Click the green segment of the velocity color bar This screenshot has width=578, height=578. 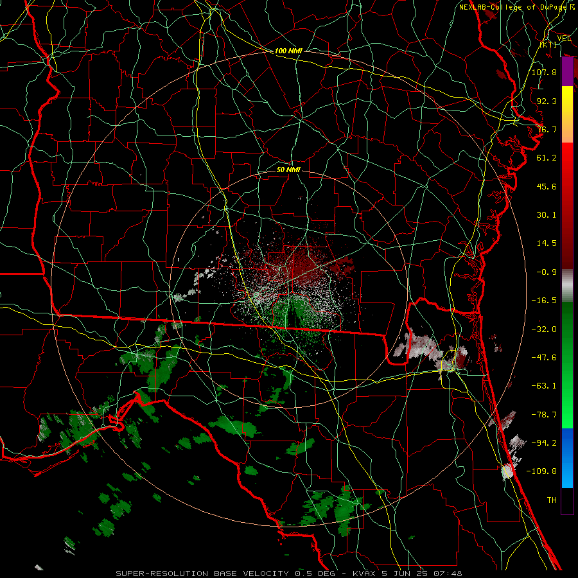[567, 365]
